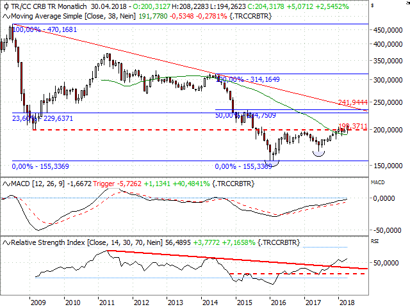Viewport: 410px width, 307px height.
Task: Click the price axis label 450,0000
Action: click(388, 30)
